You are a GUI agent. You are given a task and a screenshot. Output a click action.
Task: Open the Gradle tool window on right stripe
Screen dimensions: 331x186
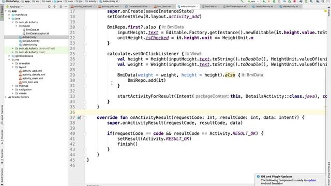coord(329,12)
